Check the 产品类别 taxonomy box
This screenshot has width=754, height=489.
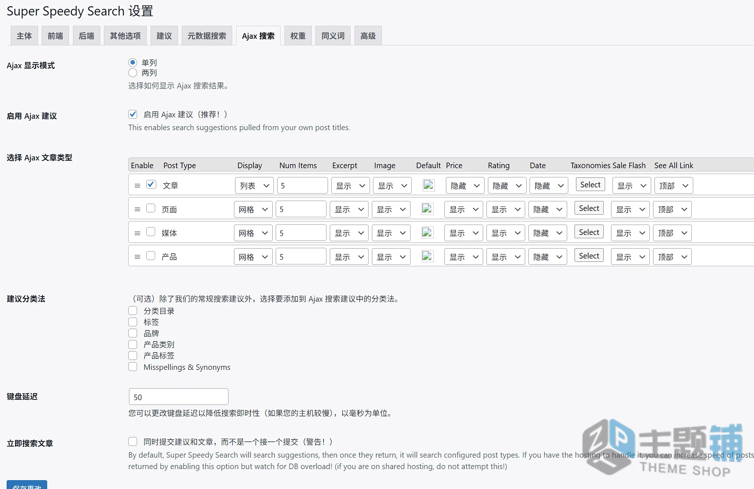(133, 344)
